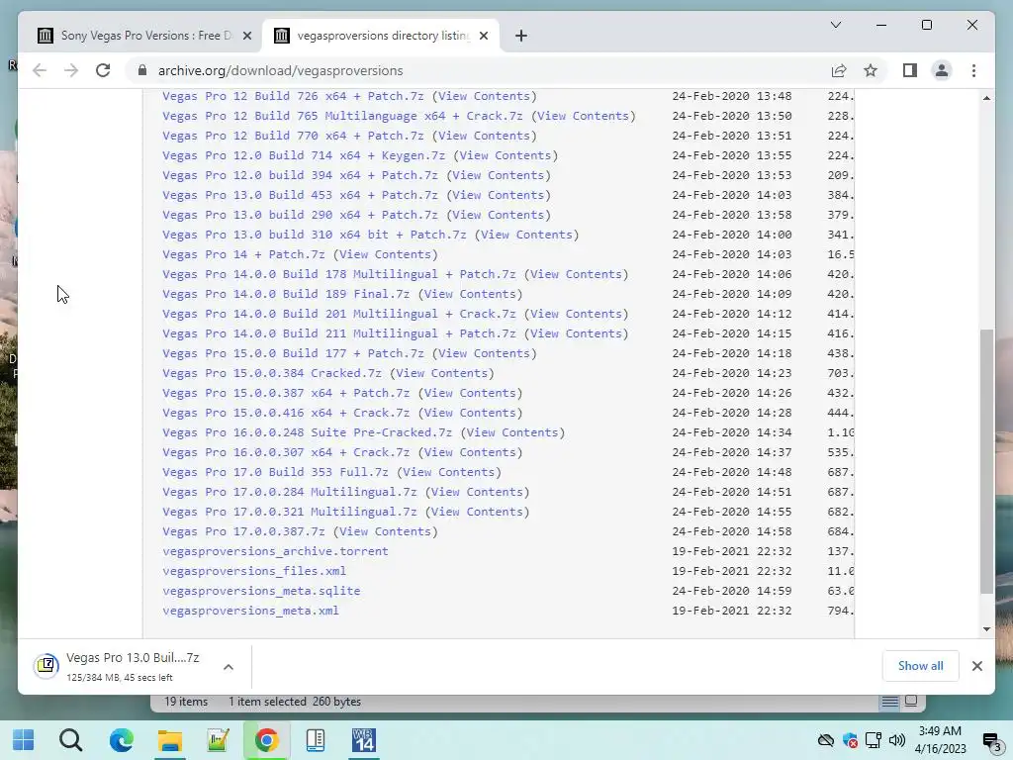The width and height of the screenshot is (1013, 760).
Task: Open the tab search dropdown chevron
Action: (835, 25)
